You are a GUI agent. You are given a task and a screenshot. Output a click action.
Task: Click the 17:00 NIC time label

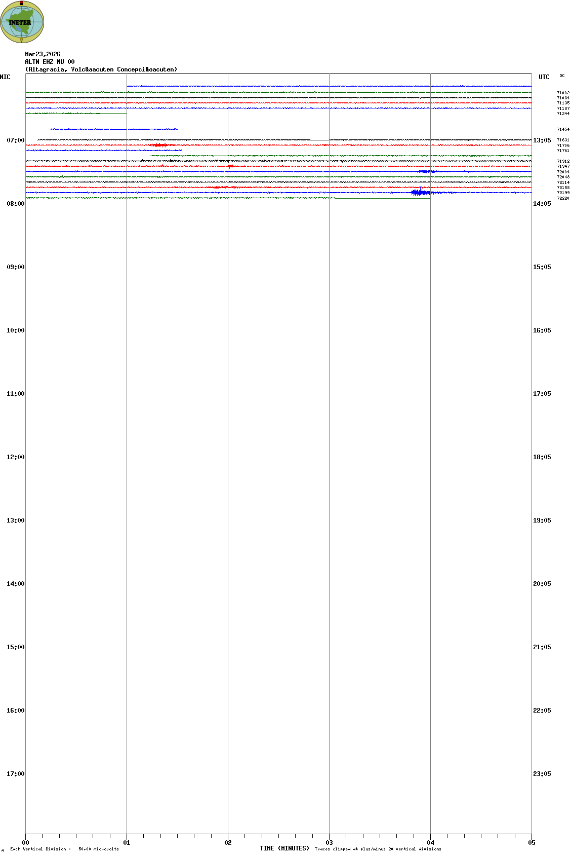tap(15, 774)
